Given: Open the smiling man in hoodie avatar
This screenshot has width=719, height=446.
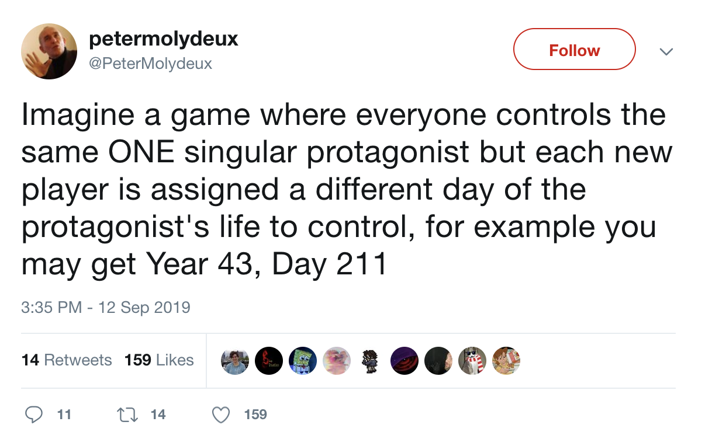Looking at the screenshot, I should pos(235,361).
